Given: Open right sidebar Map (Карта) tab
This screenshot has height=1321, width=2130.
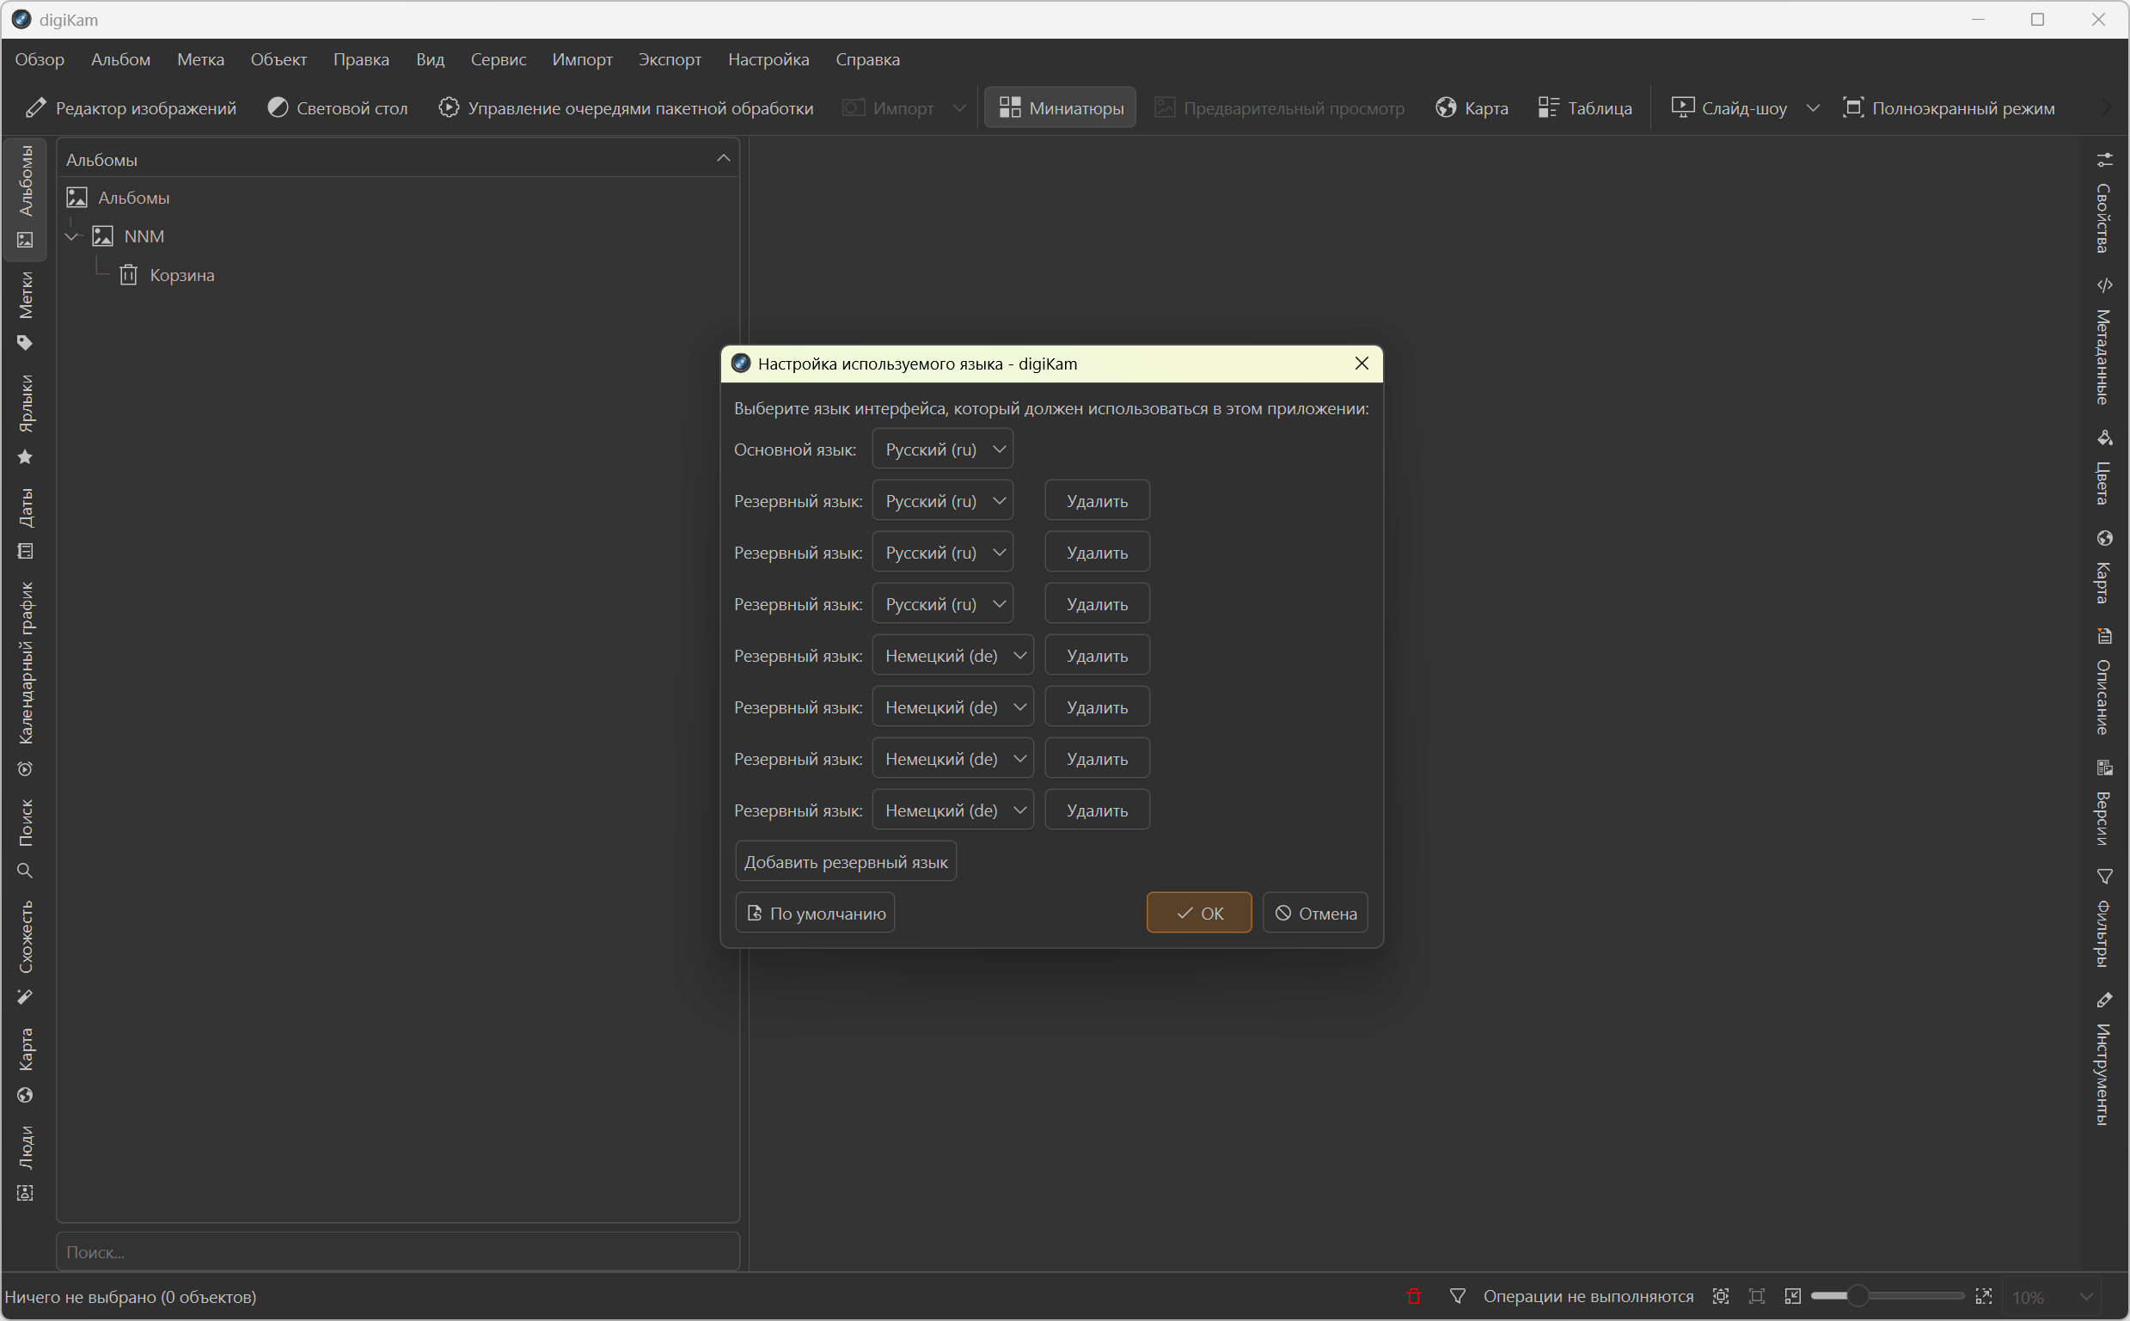Looking at the screenshot, I should pos(2105,568).
